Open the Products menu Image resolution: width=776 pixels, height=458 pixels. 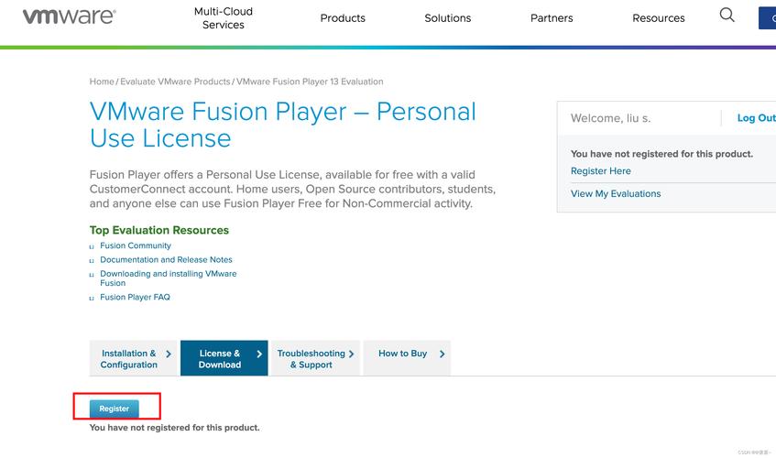tap(343, 17)
